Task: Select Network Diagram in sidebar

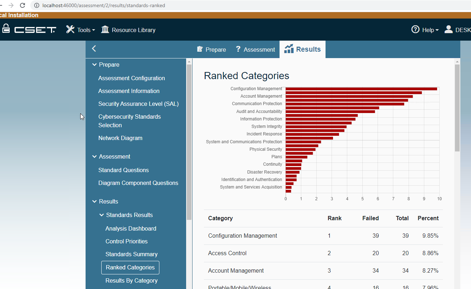Action: (120, 138)
